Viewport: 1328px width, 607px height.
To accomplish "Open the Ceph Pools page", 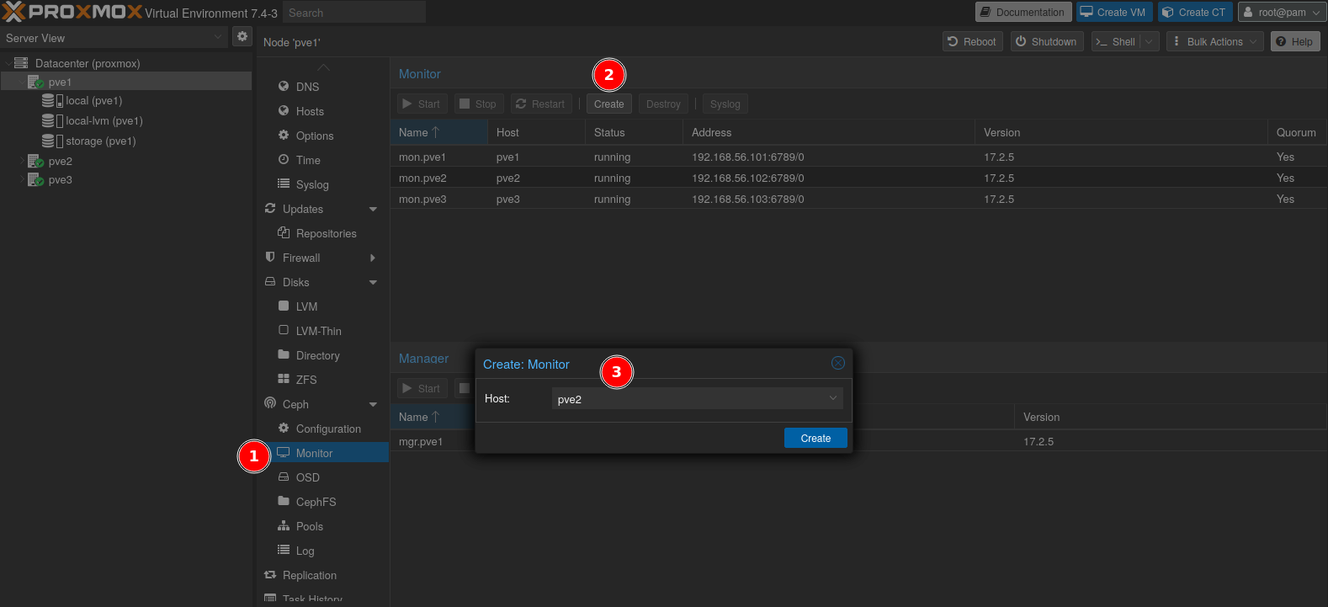I will tap(309, 526).
